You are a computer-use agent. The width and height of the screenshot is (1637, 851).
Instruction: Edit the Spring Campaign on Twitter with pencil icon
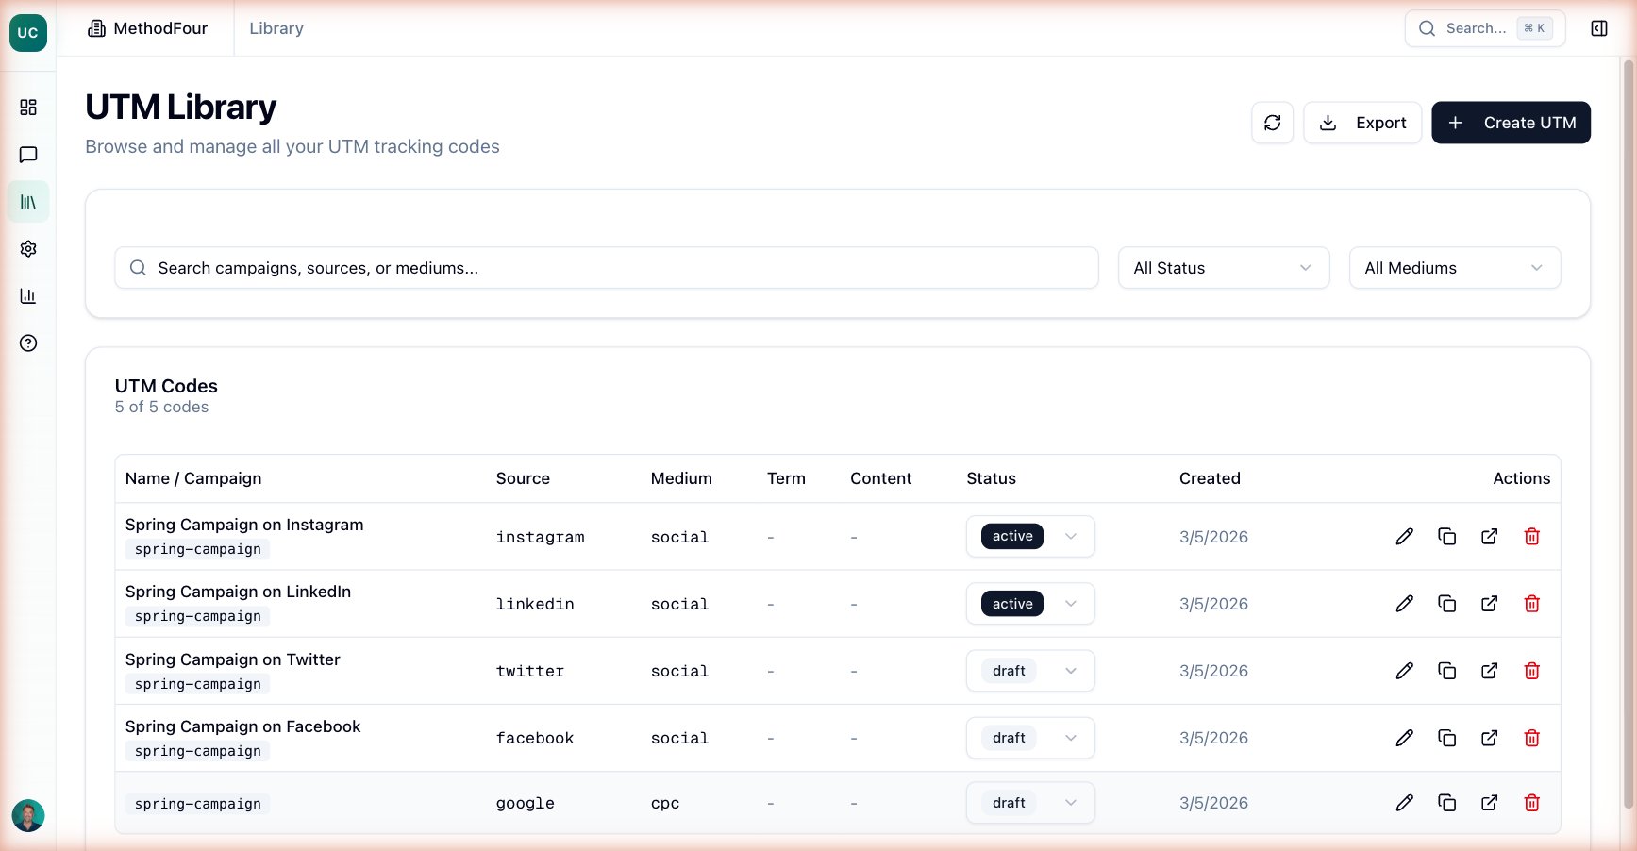point(1405,670)
